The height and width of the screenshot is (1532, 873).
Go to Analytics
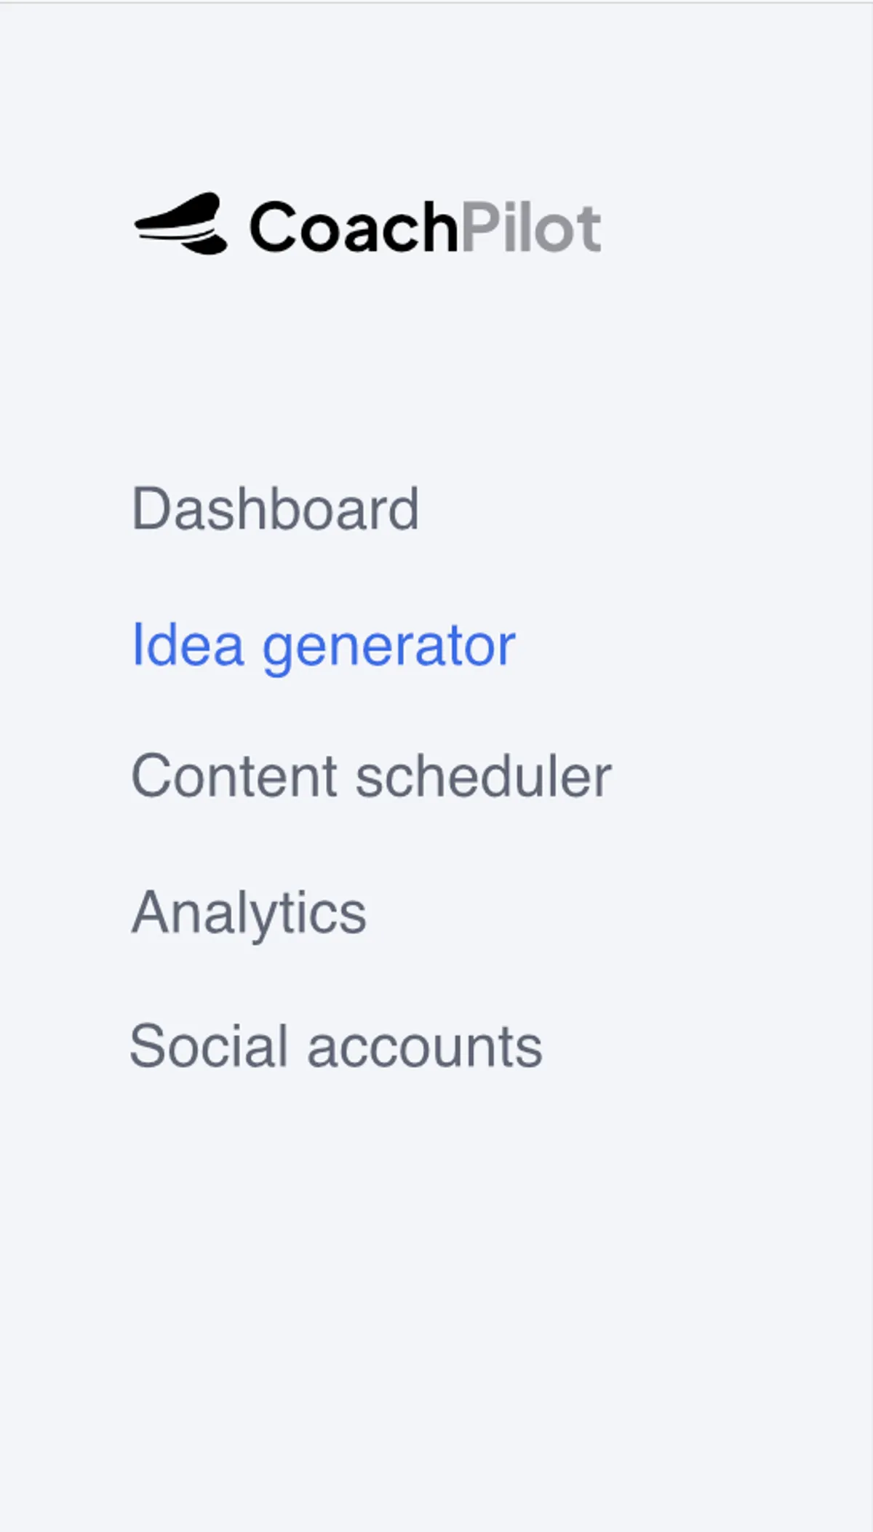[x=249, y=912]
